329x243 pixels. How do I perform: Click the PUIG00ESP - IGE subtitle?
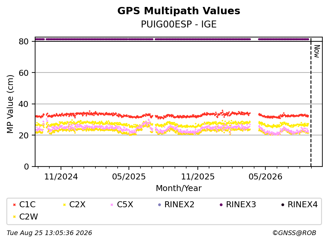[179, 24]
